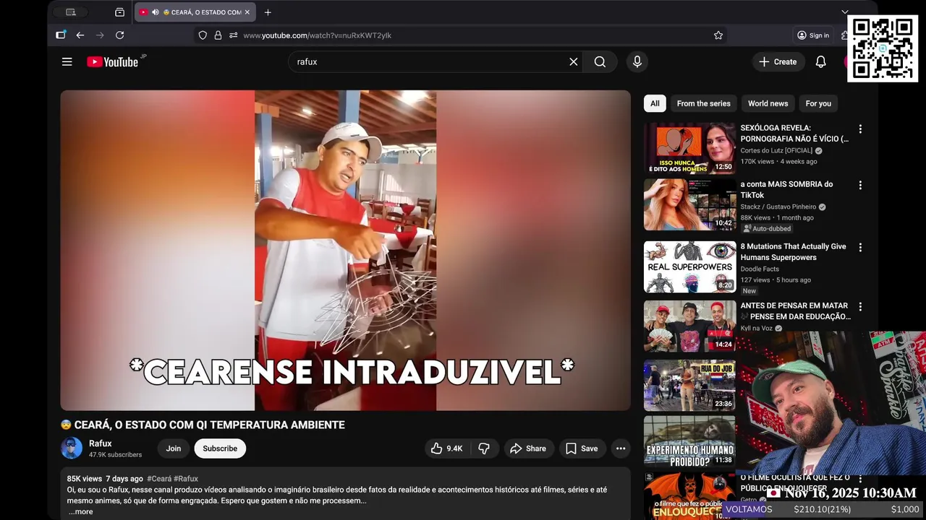Click the magnifier search button
Image resolution: width=926 pixels, height=520 pixels.
600,62
